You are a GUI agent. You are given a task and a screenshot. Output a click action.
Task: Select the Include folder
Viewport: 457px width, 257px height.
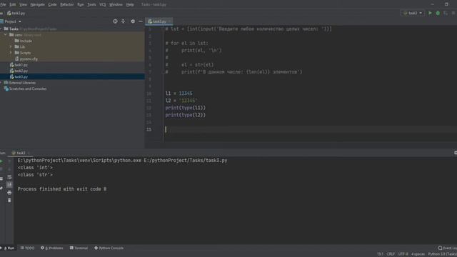pyautogui.click(x=26, y=41)
